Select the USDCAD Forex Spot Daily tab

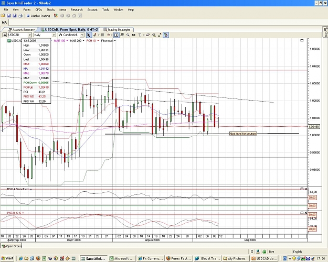click(69, 30)
